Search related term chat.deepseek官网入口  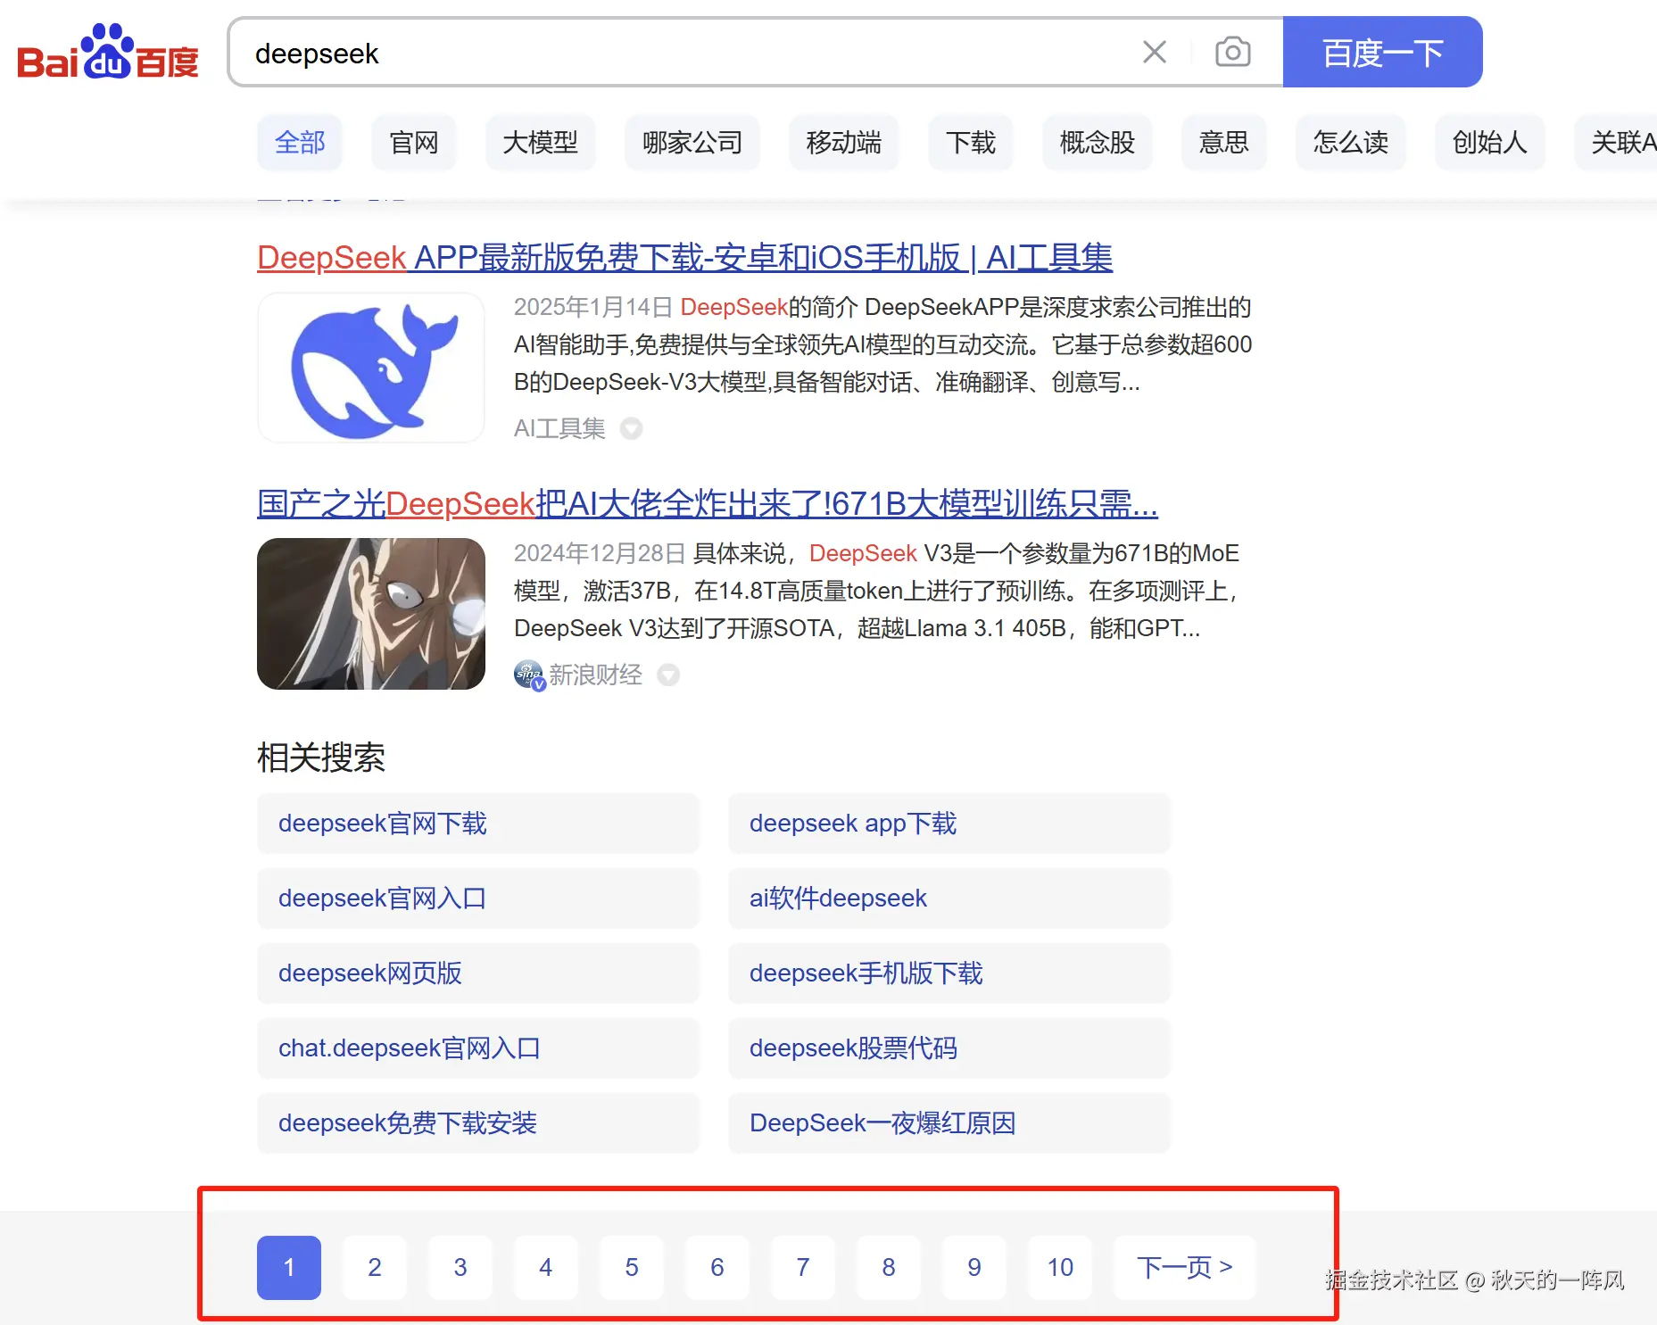point(478,1048)
